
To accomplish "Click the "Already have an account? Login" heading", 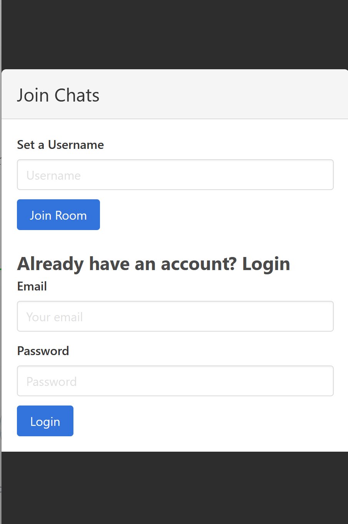I will coord(153,264).
